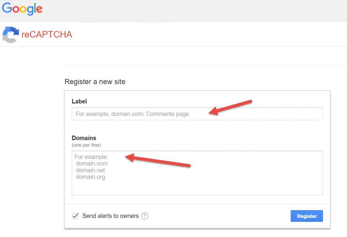
Task: Click the gray Google header bar
Action: coord(173,11)
